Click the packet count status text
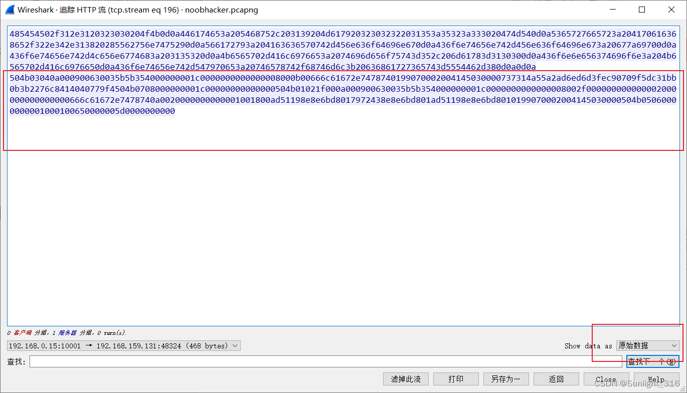The image size is (687, 393). (67, 333)
